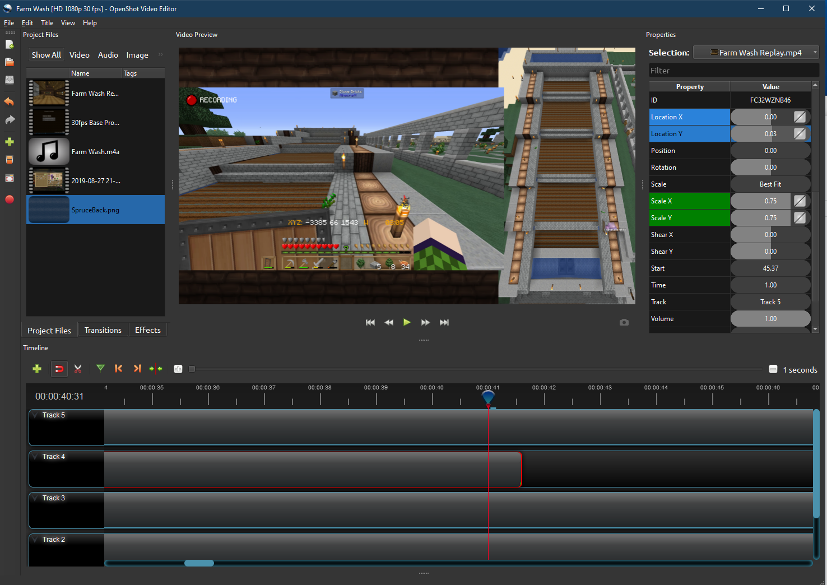827x585 pixels.
Task: Undo the last action using the orange arrow
Action: pyautogui.click(x=10, y=101)
